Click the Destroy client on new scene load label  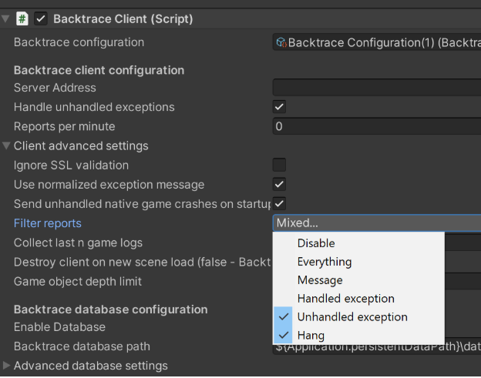tap(143, 263)
